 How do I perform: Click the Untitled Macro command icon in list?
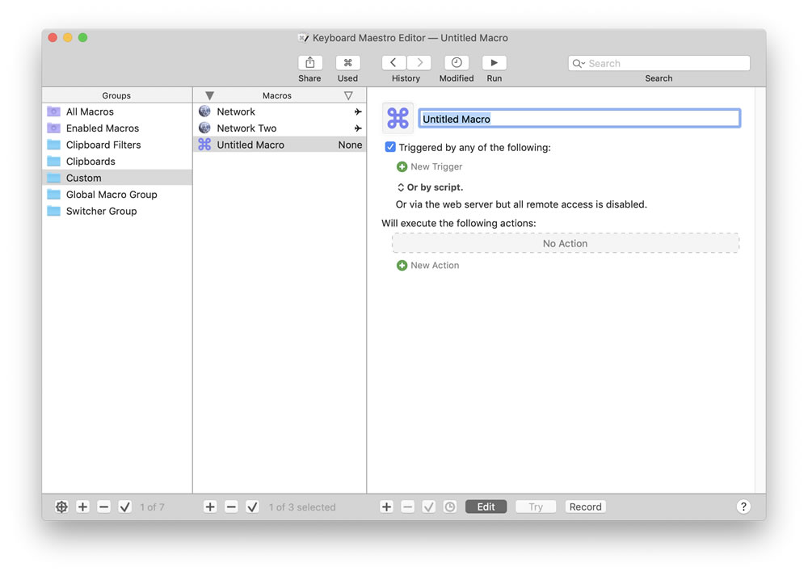204,145
